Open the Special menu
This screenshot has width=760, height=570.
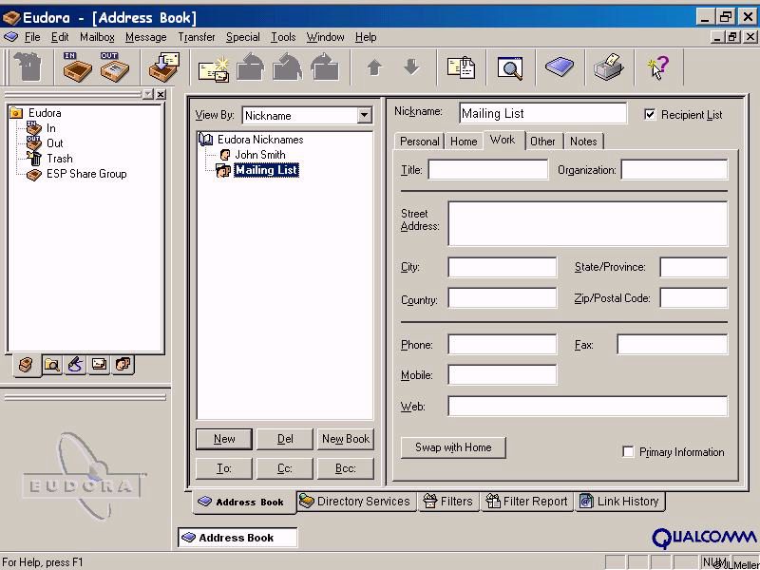[x=243, y=37]
